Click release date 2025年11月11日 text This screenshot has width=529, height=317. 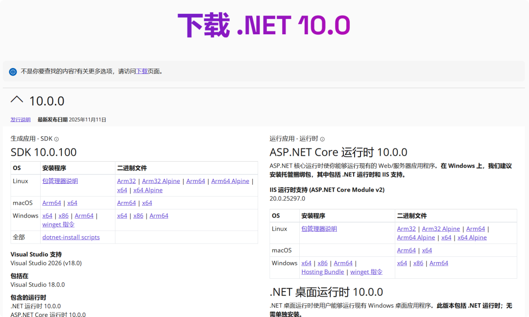click(87, 120)
